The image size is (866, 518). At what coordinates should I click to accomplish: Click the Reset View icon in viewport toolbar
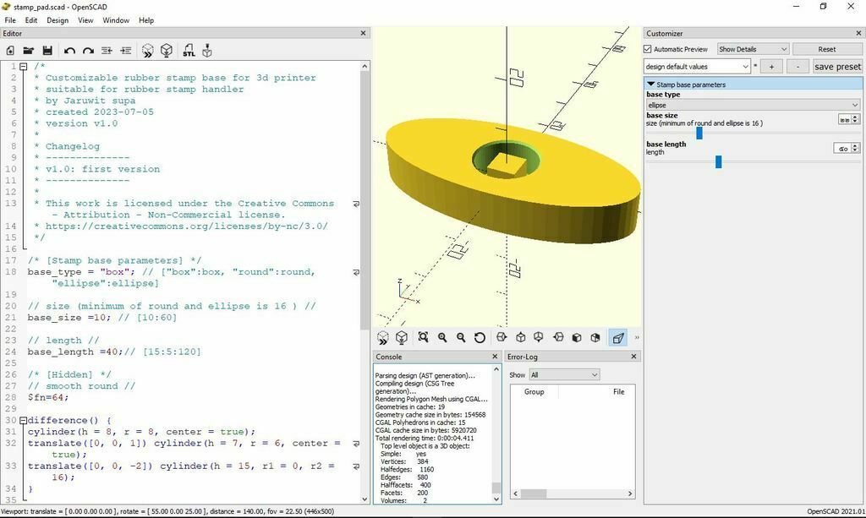480,337
